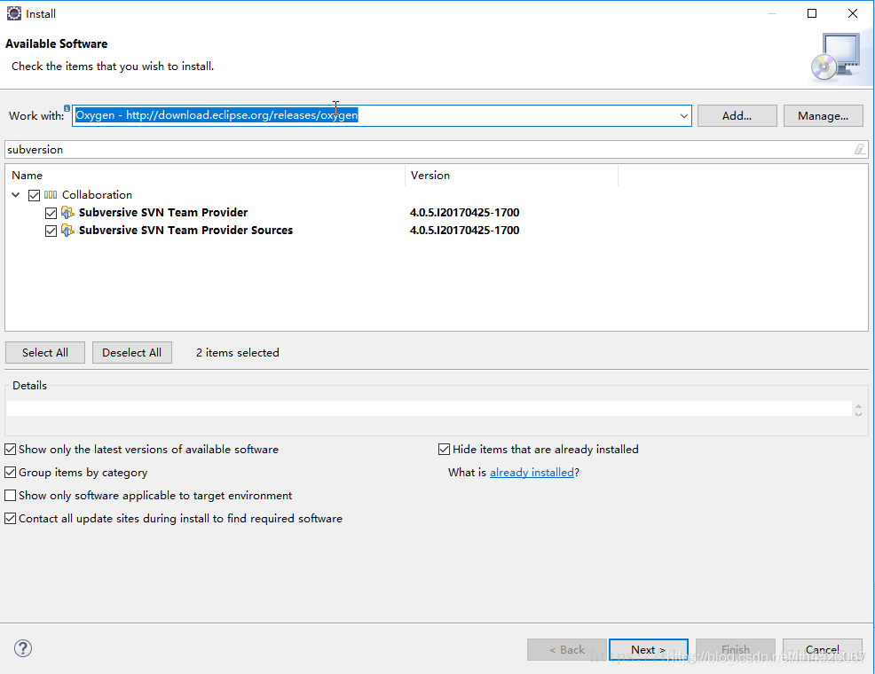The width and height of the screenshot is (875, 674).
Task: Click the Collaboration category icon
Action: pyautogui.click(x=51, y=194)
